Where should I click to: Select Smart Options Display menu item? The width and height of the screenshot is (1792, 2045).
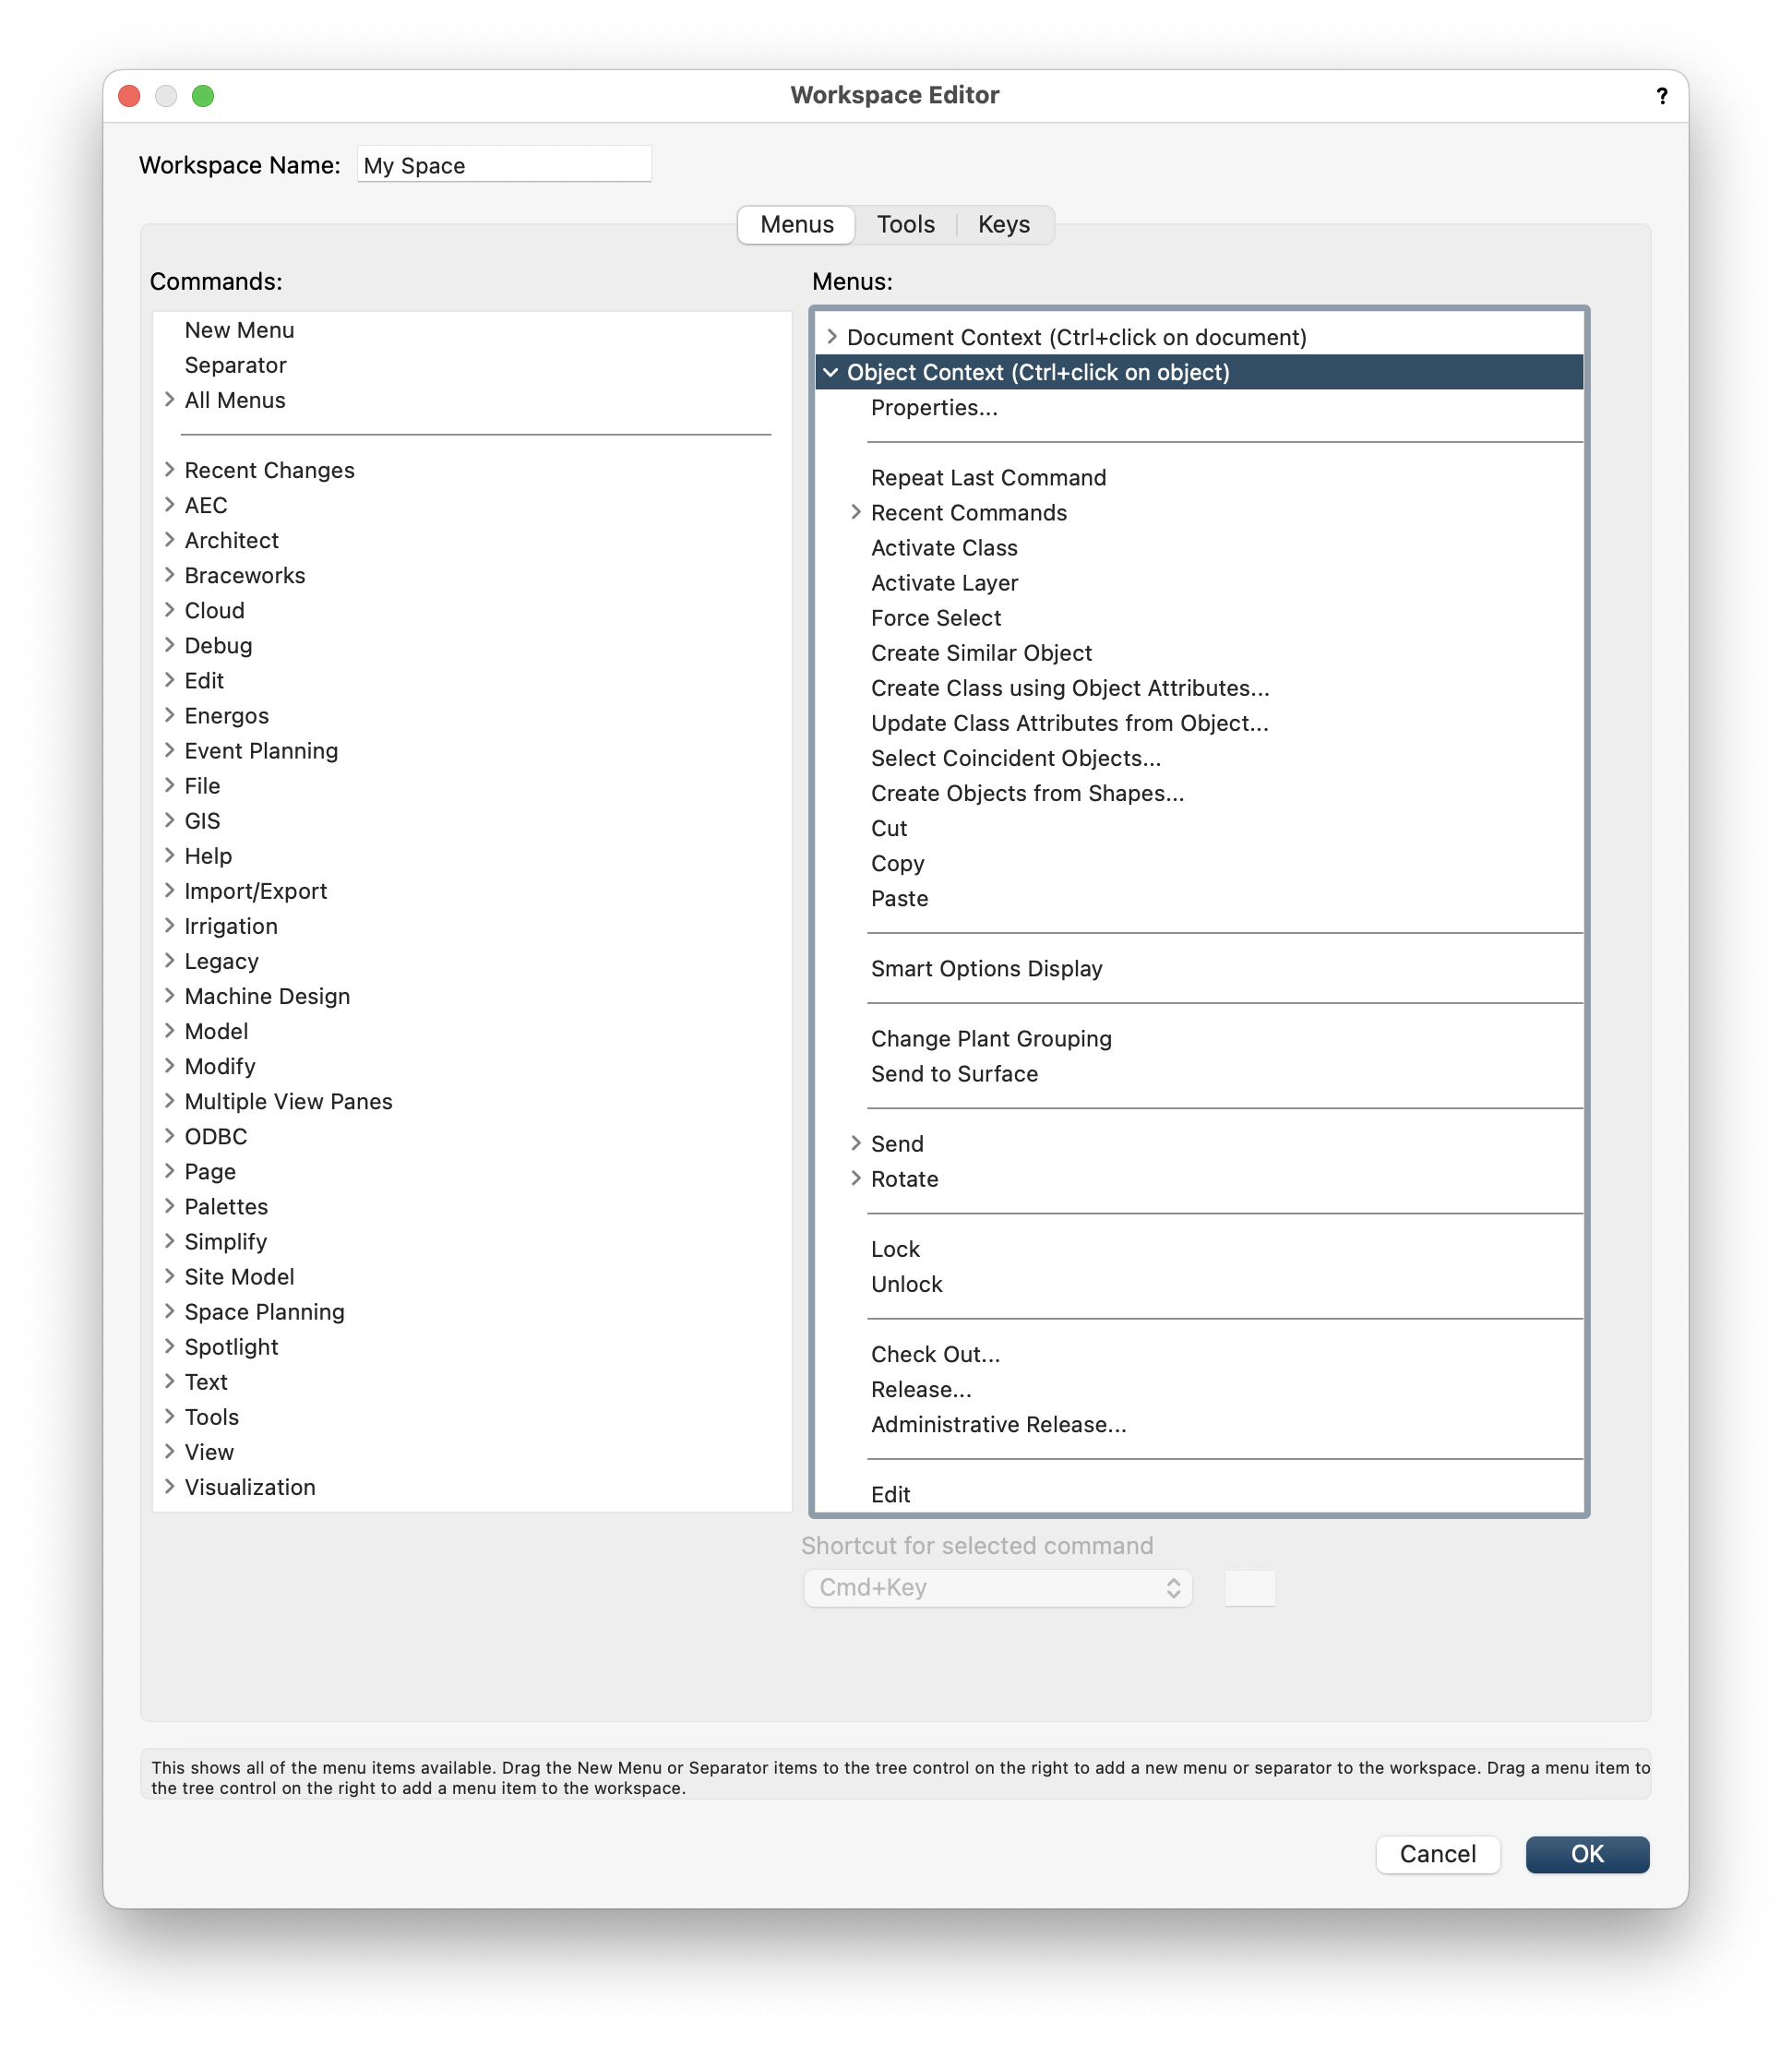(986, 968)
